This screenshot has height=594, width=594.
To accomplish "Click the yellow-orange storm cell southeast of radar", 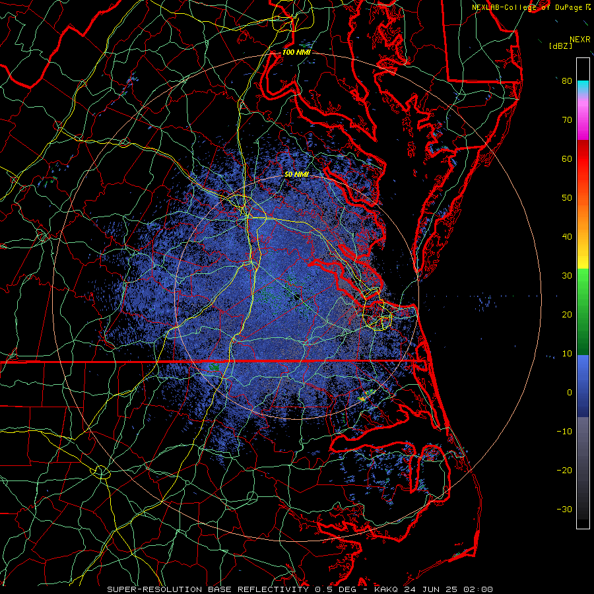I will pos(362,399).
